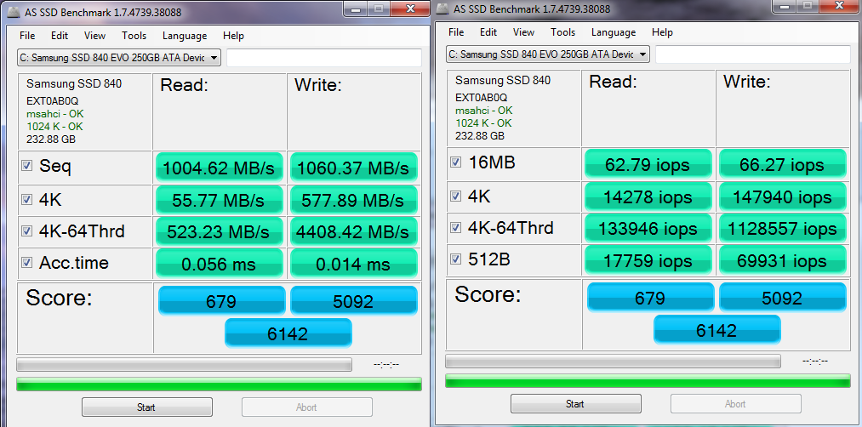Viewport: 862px width, 427px height.
Task: Open the Edit menu in the left window
Action: [60, 36]
